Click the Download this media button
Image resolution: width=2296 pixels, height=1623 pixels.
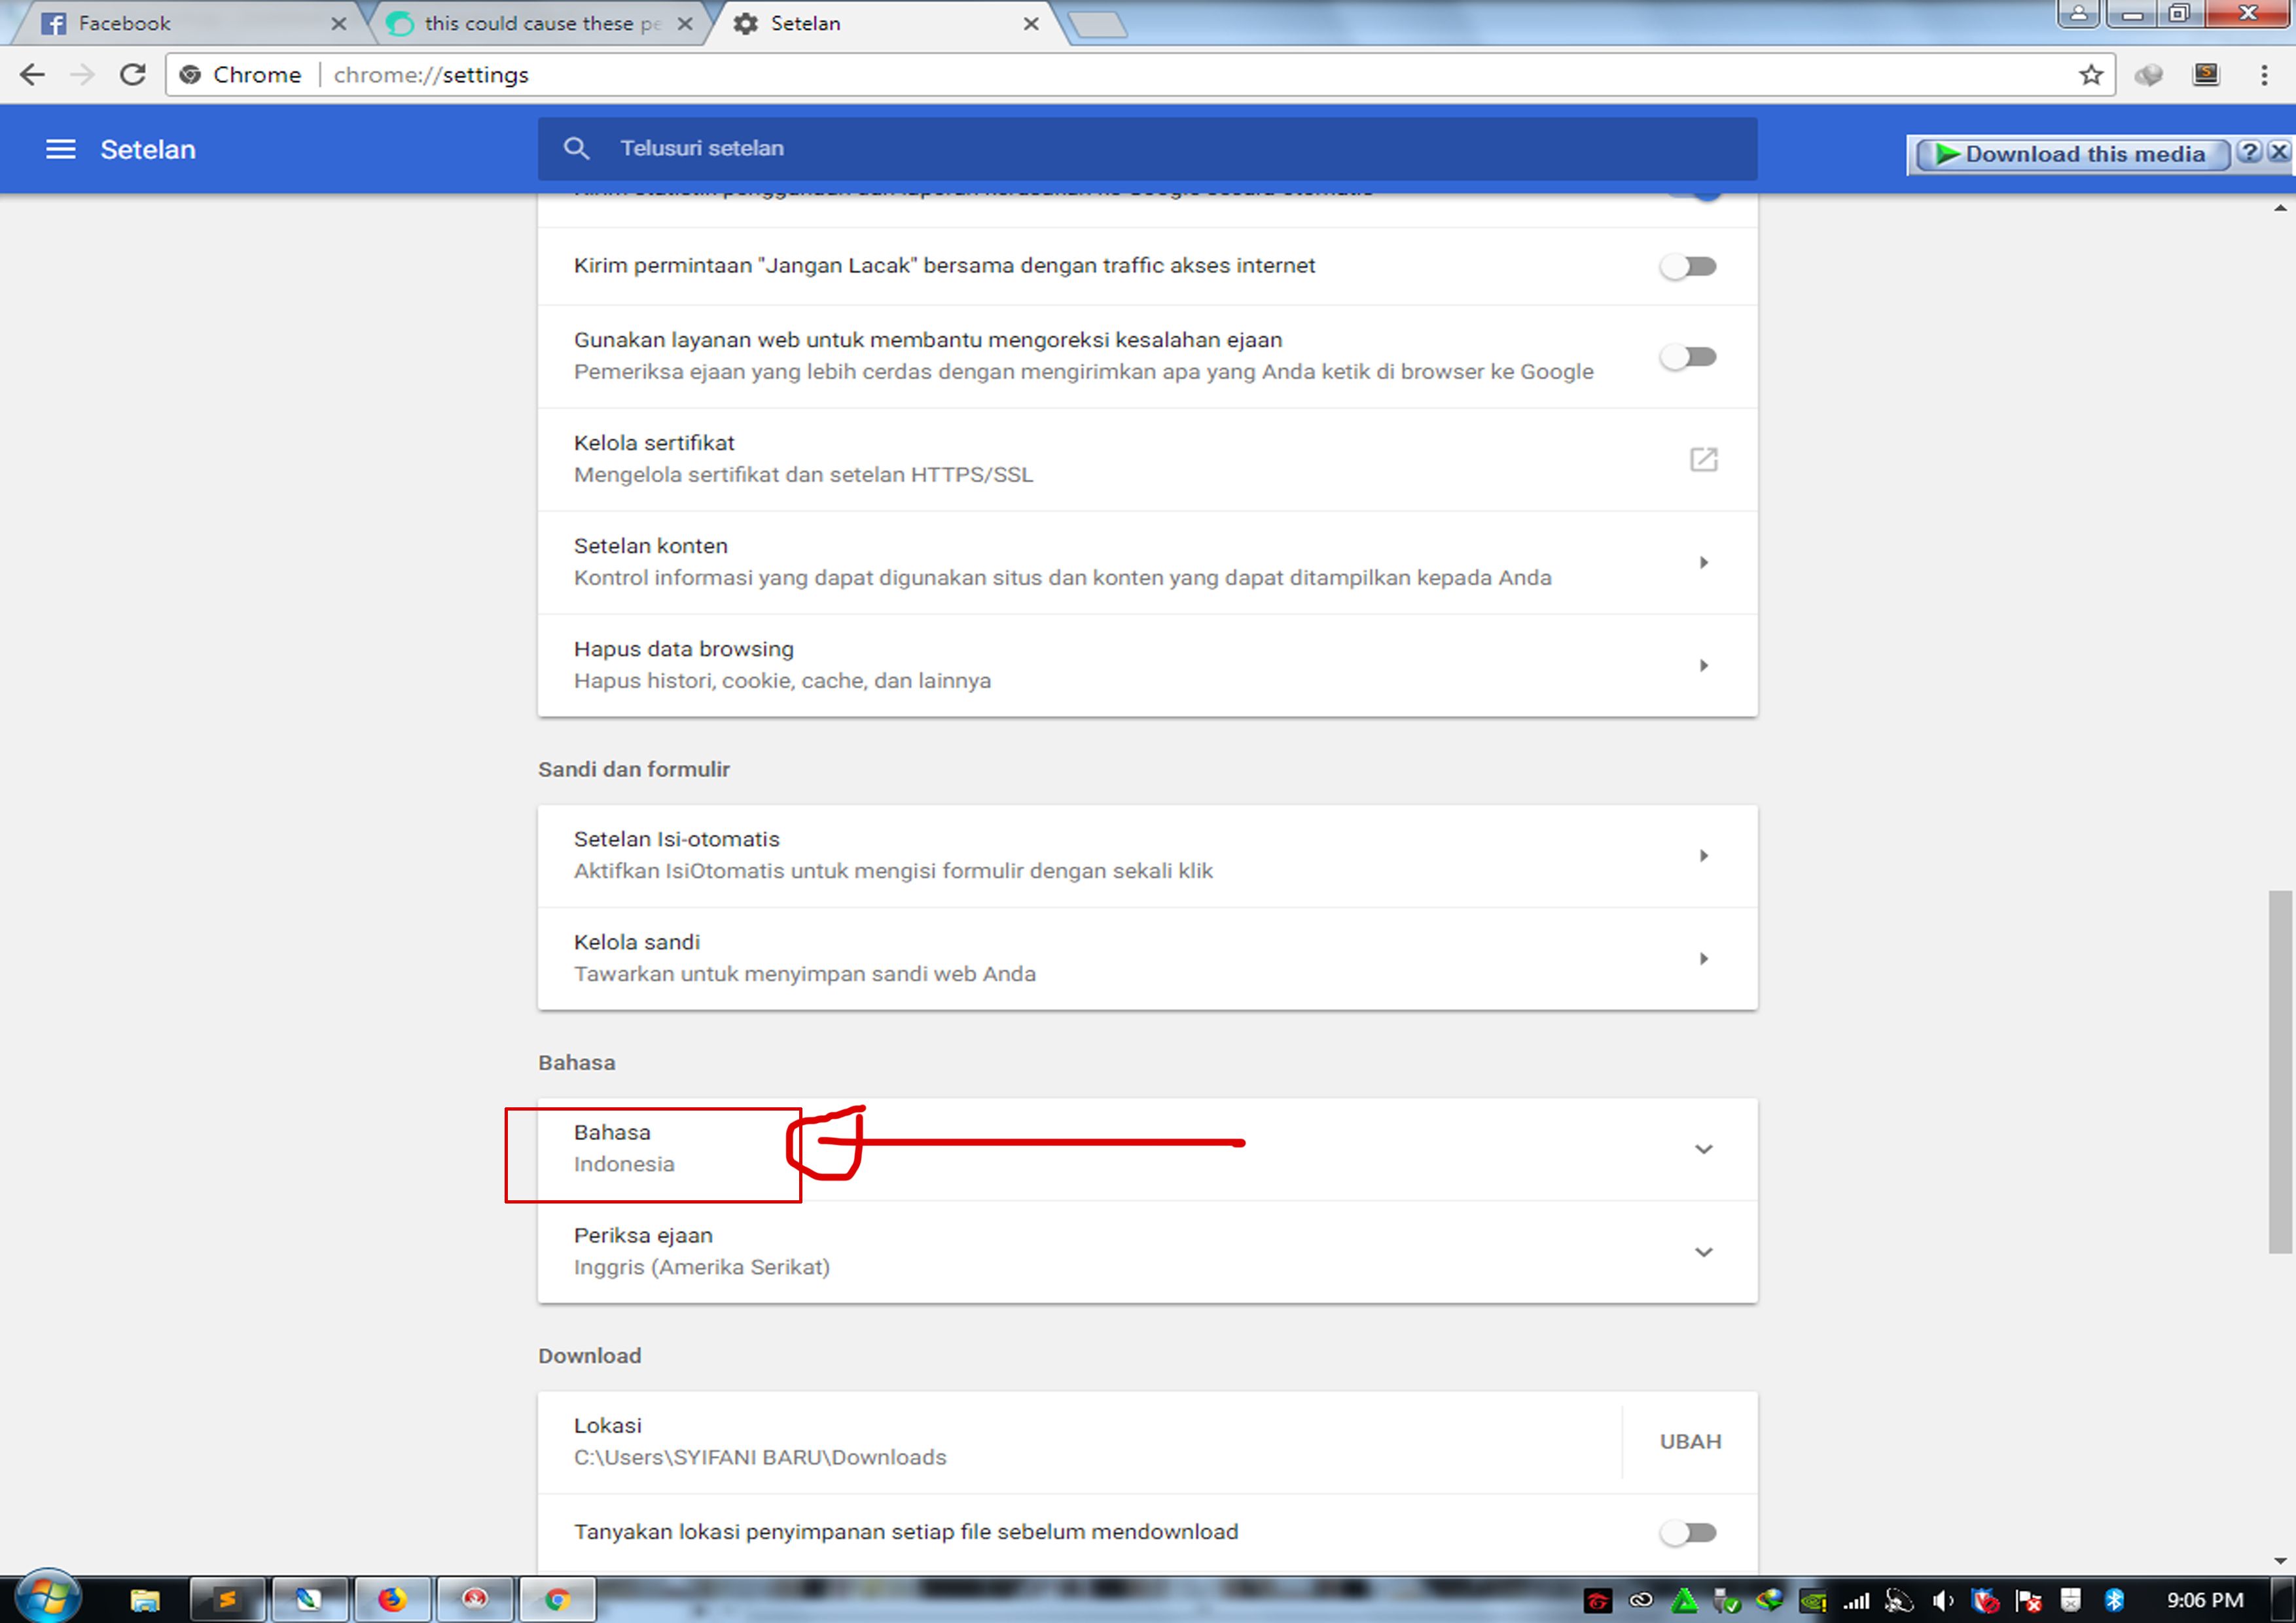click(2070, 154)
